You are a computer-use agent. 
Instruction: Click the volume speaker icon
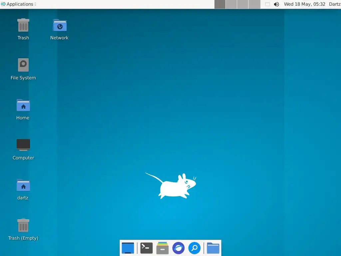click(276, 4)
